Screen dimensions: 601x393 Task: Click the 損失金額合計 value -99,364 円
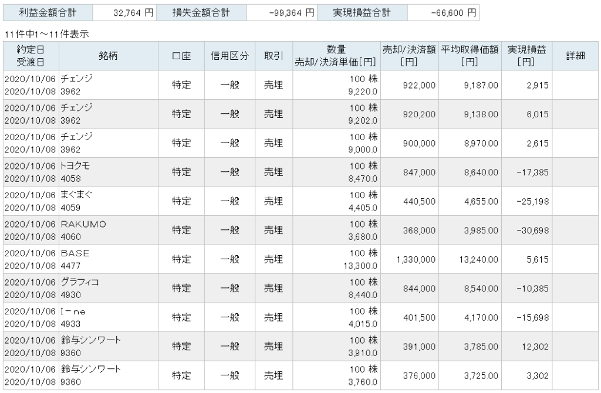(282, 13)
